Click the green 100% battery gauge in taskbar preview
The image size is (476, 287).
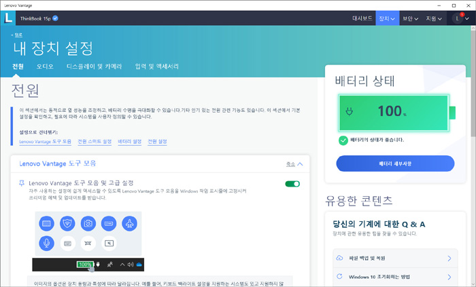pyautogui.click(x=85, y=265)
